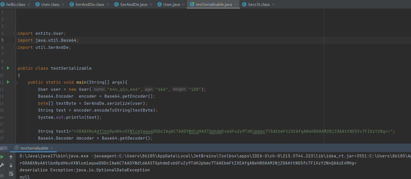Go up the stack trace arrow

click(x=11, y=157)
